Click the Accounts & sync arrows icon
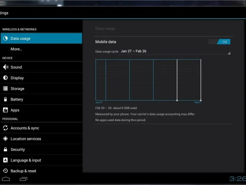 [5, 128]
